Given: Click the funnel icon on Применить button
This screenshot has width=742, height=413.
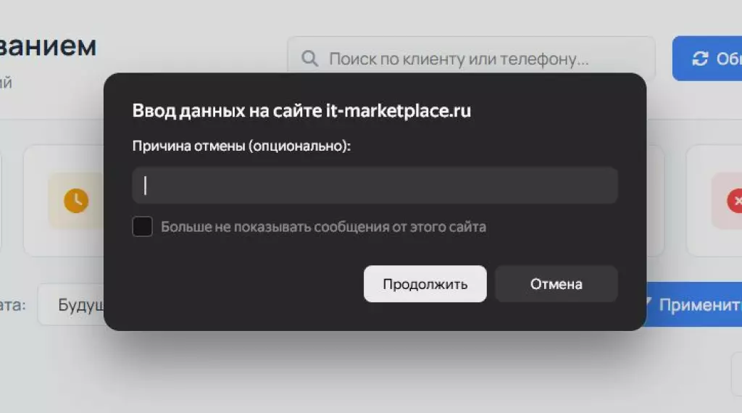Looking at the screenshot, I should (x=649, y=304).
